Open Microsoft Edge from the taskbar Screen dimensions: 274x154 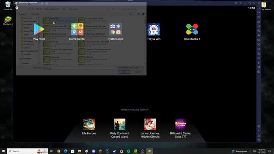(66, 151)
